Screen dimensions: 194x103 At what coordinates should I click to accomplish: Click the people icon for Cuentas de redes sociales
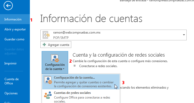(48, 95)
